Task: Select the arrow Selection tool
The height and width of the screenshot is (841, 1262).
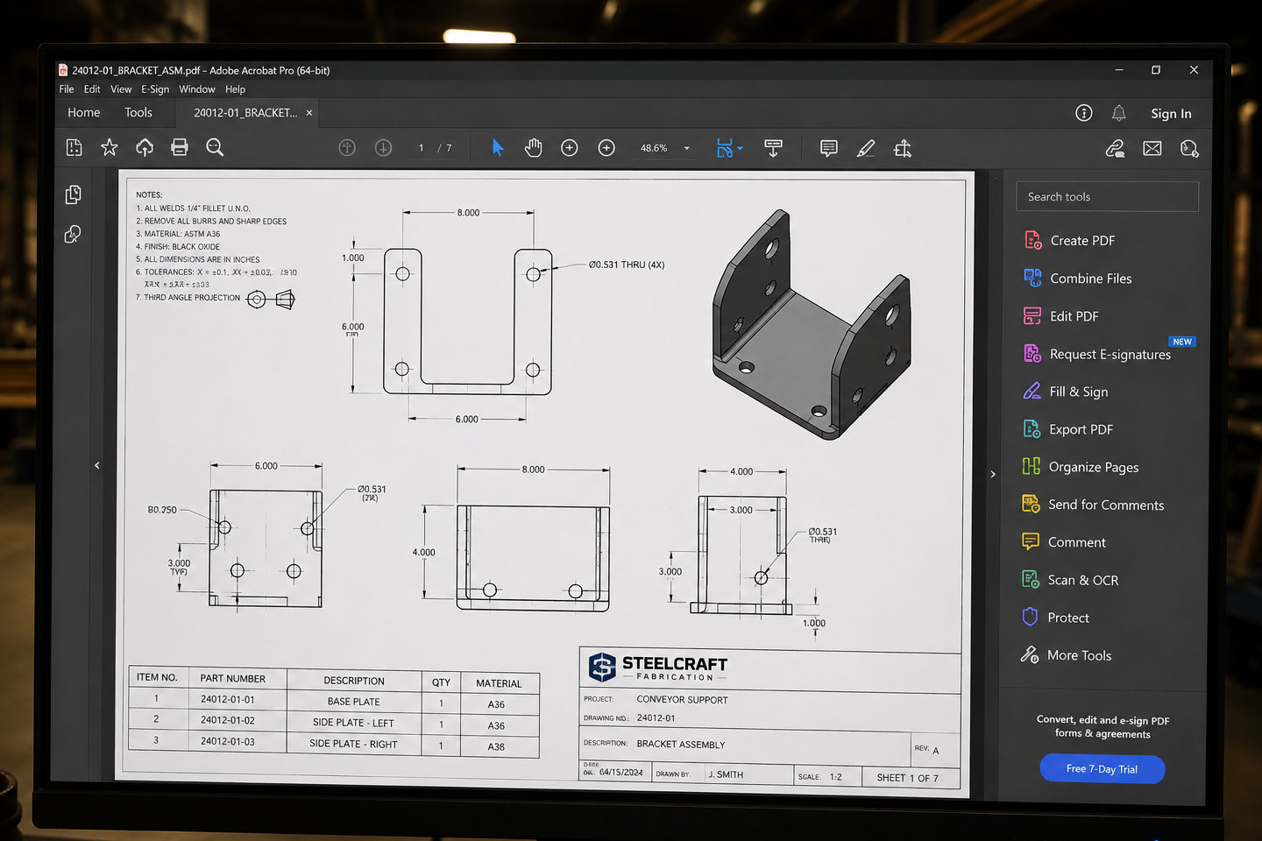Action: [x=498, y=148]
